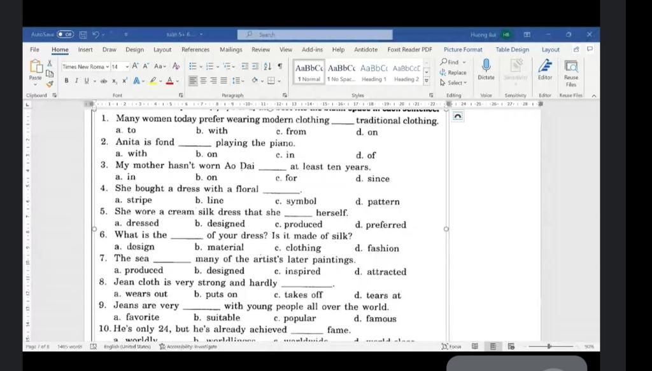This screenshot has width=652, height=371.
Task: Decrease font size with shrink-font icon
Action: coord(146,66)
